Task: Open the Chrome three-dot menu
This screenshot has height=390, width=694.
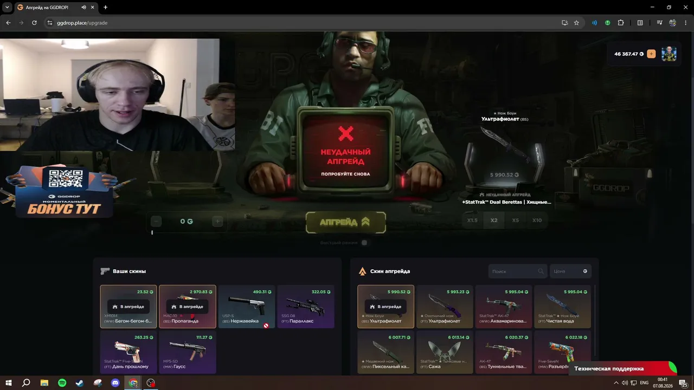Action: click(x=686, y=23)
